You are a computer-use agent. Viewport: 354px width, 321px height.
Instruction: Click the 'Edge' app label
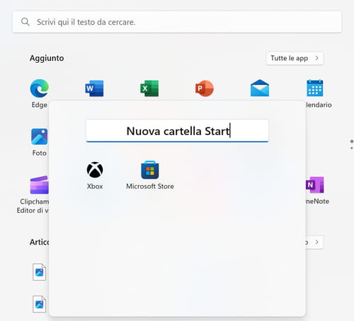coord(39,105)
